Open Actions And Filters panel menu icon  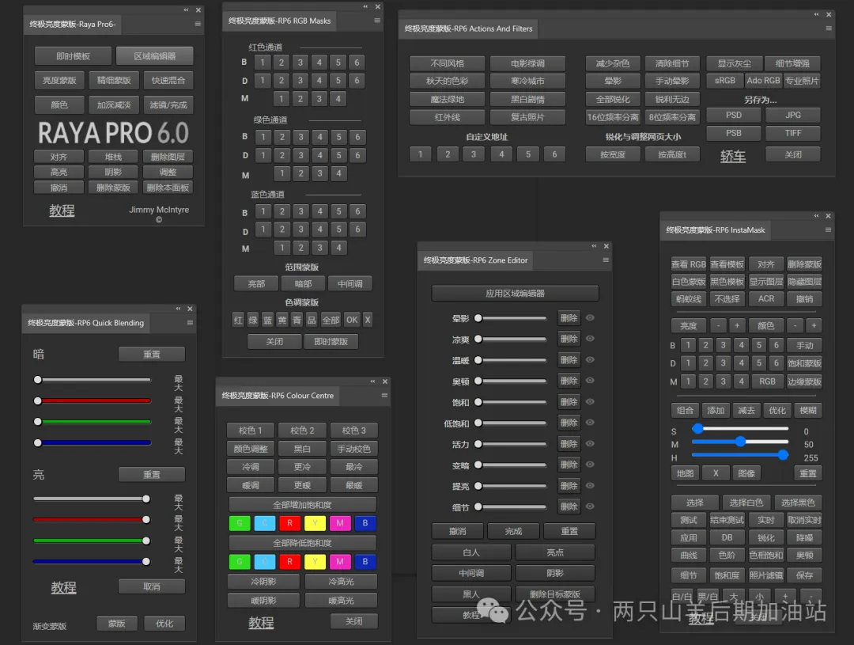tap(829, 28)
